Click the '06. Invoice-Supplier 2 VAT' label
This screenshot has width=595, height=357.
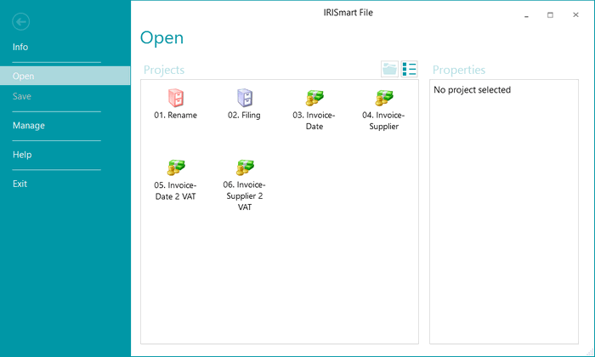click(245, 195)
